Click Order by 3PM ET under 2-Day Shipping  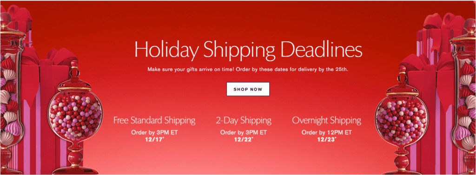tap(244, 133)
